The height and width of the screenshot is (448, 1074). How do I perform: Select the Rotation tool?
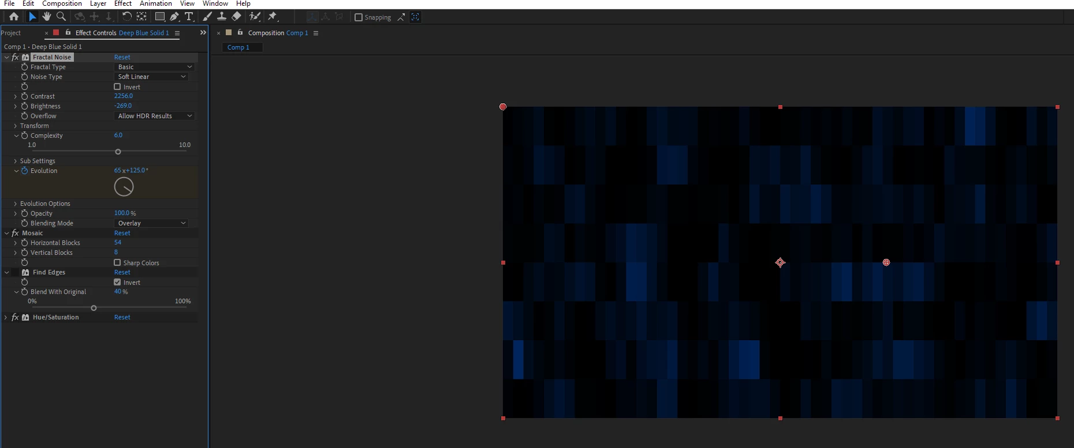point(127,17)
